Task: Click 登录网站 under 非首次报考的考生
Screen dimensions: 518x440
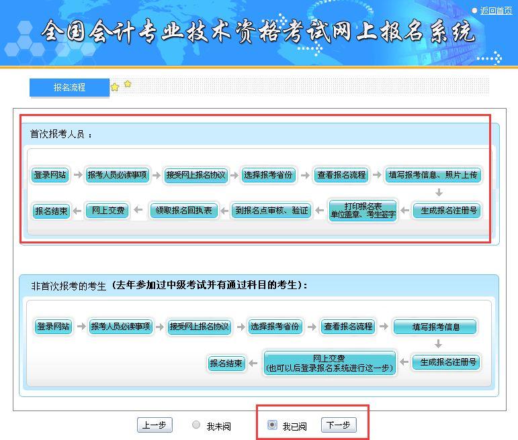Action: tap(53, 327)
